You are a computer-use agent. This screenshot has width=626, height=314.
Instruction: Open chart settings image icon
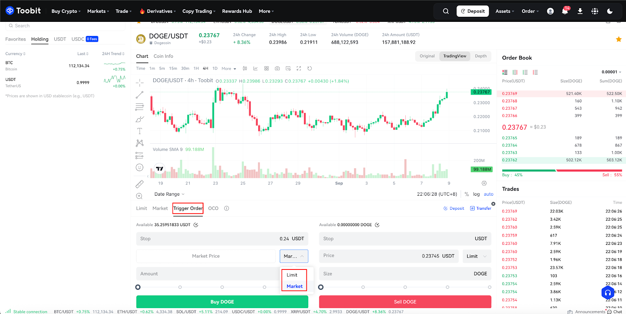(288, 68)
